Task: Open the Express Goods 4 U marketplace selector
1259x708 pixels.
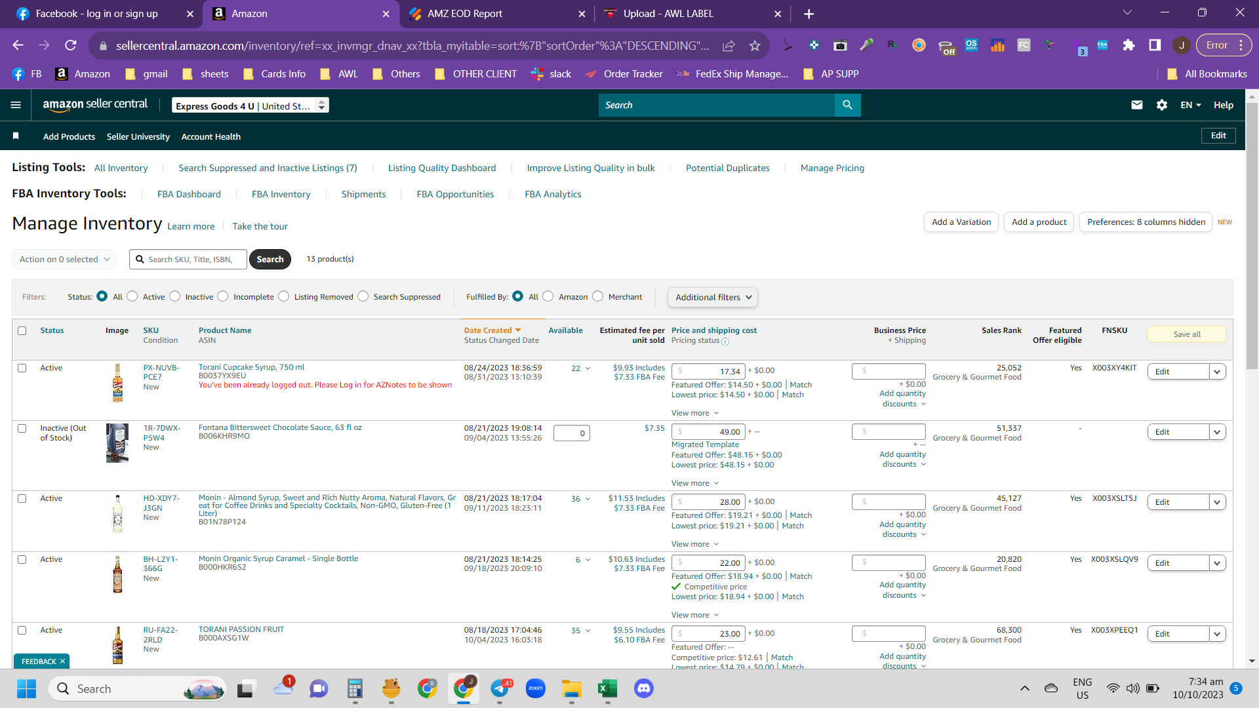Action: 250,106
